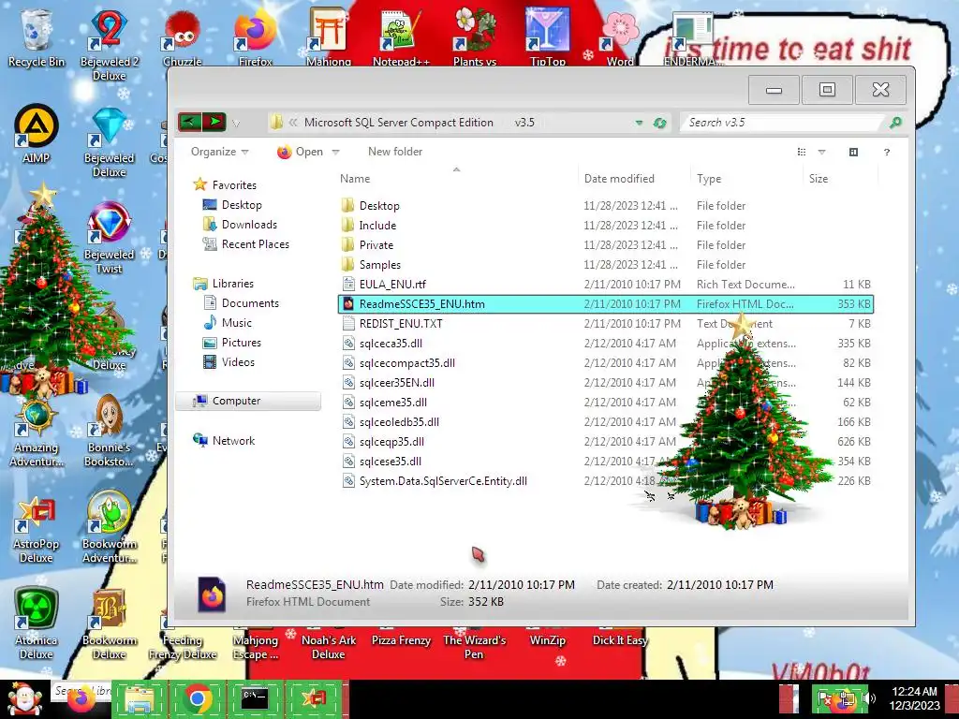This screenshot has width=959, height=719.
Task: Open the command prompt taskbar icon
Action: coord(255,698)
